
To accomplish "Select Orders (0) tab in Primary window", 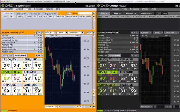I will (x=21, y=14).
